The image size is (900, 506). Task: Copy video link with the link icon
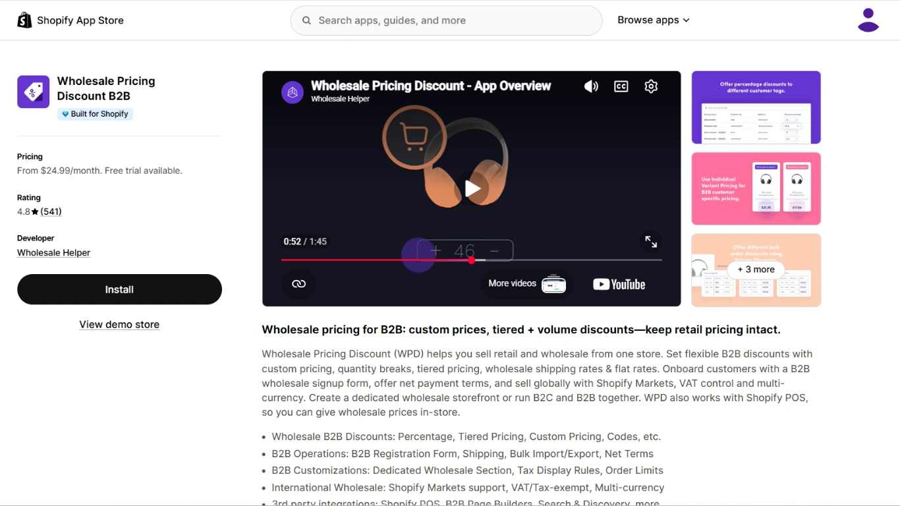(x=299, y=284)
